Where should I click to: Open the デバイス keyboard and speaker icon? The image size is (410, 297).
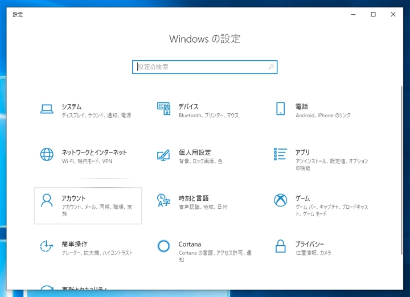click(x=163, y=109)
